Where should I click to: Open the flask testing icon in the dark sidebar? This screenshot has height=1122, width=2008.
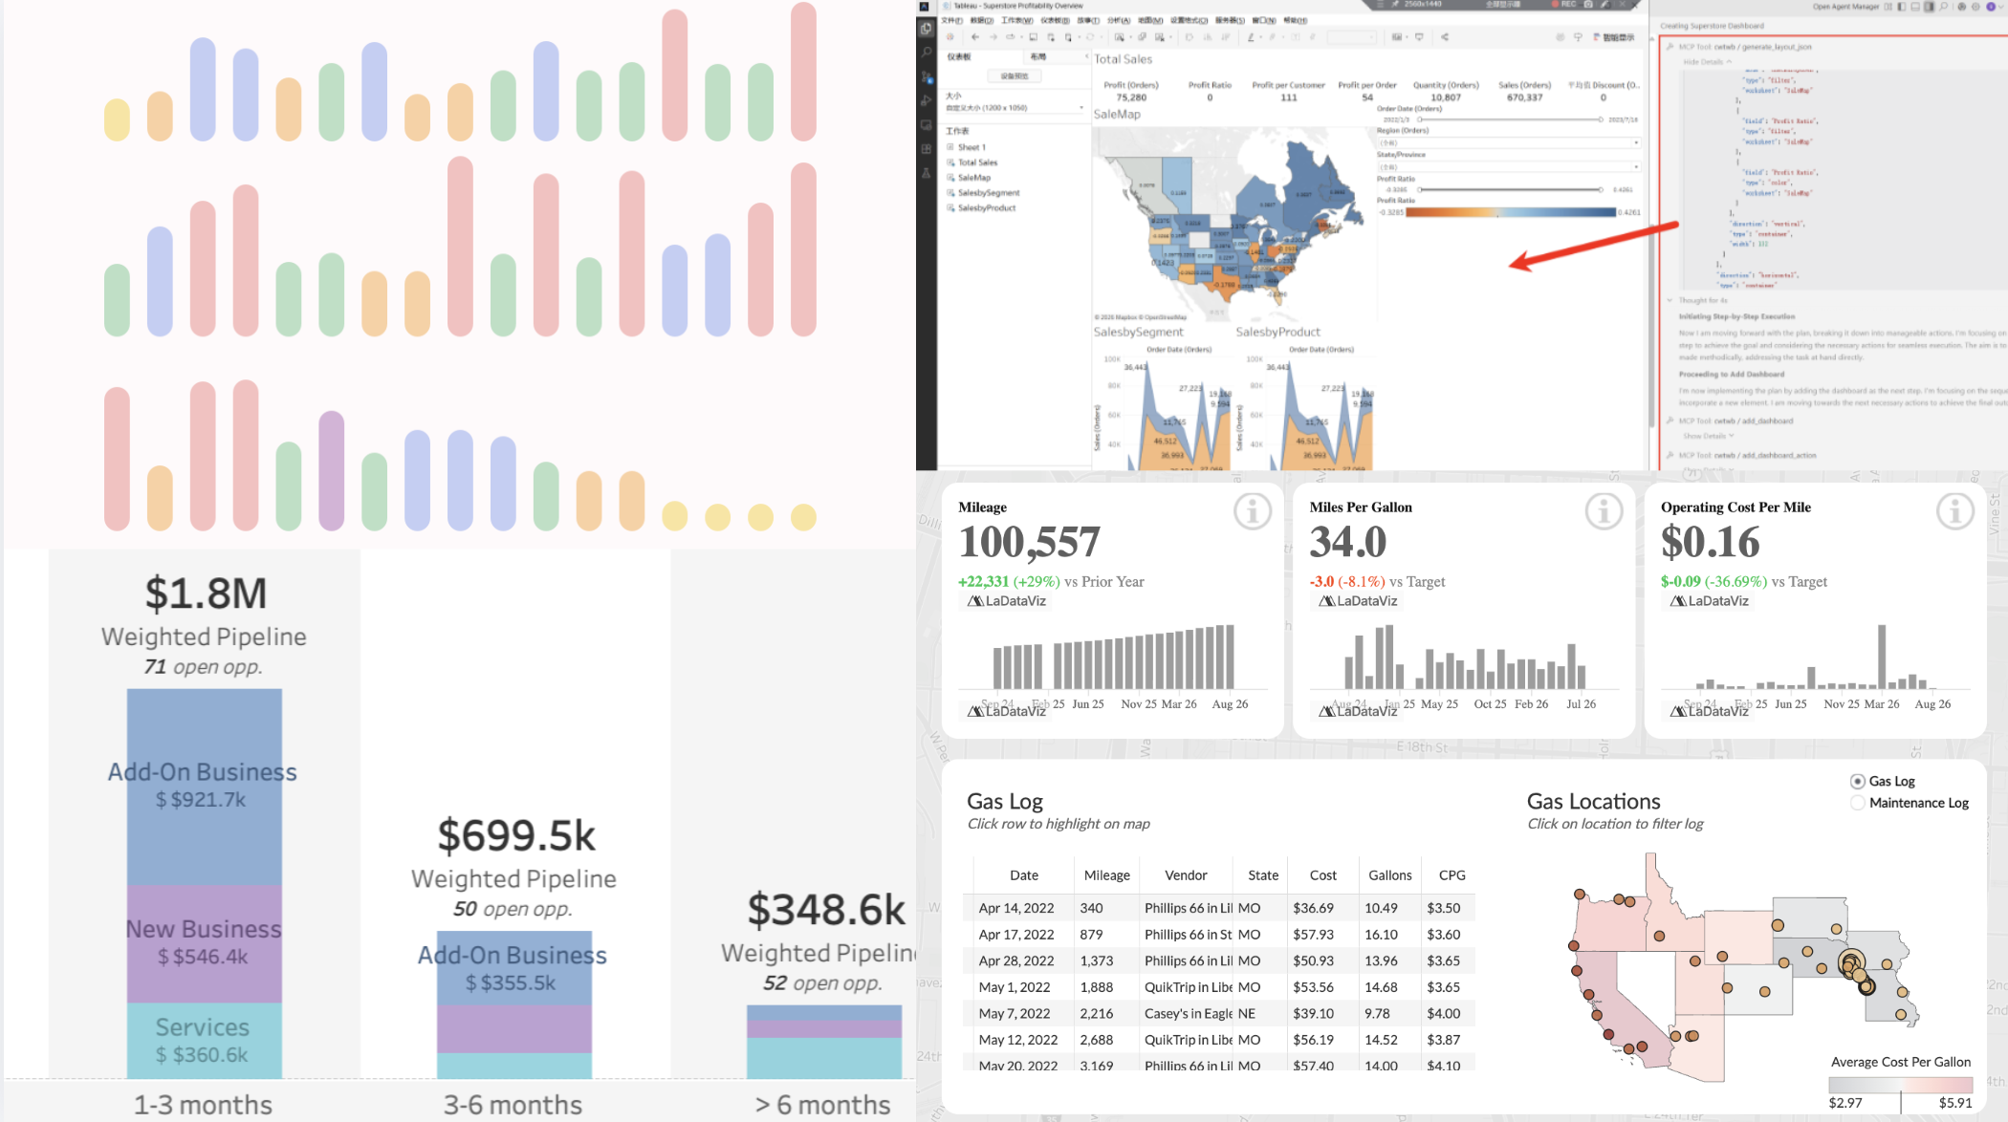pos(926,173)
